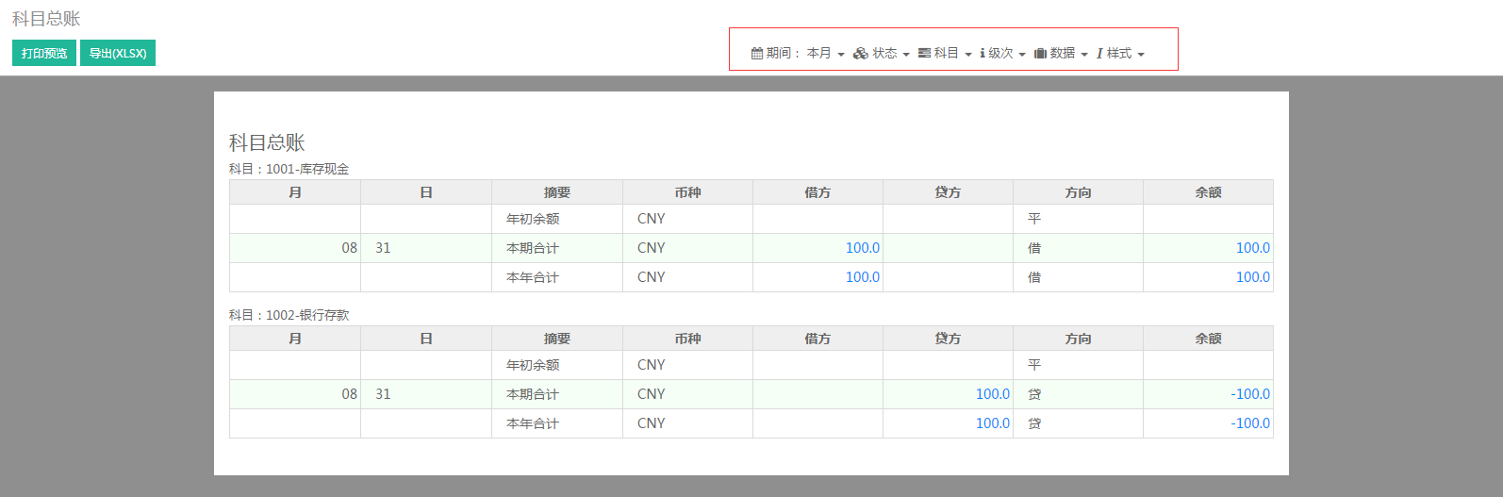Open 本期合计 debit 100.0 link for 1001-库存现金
1503x497 pixels.
click(862, 248)
